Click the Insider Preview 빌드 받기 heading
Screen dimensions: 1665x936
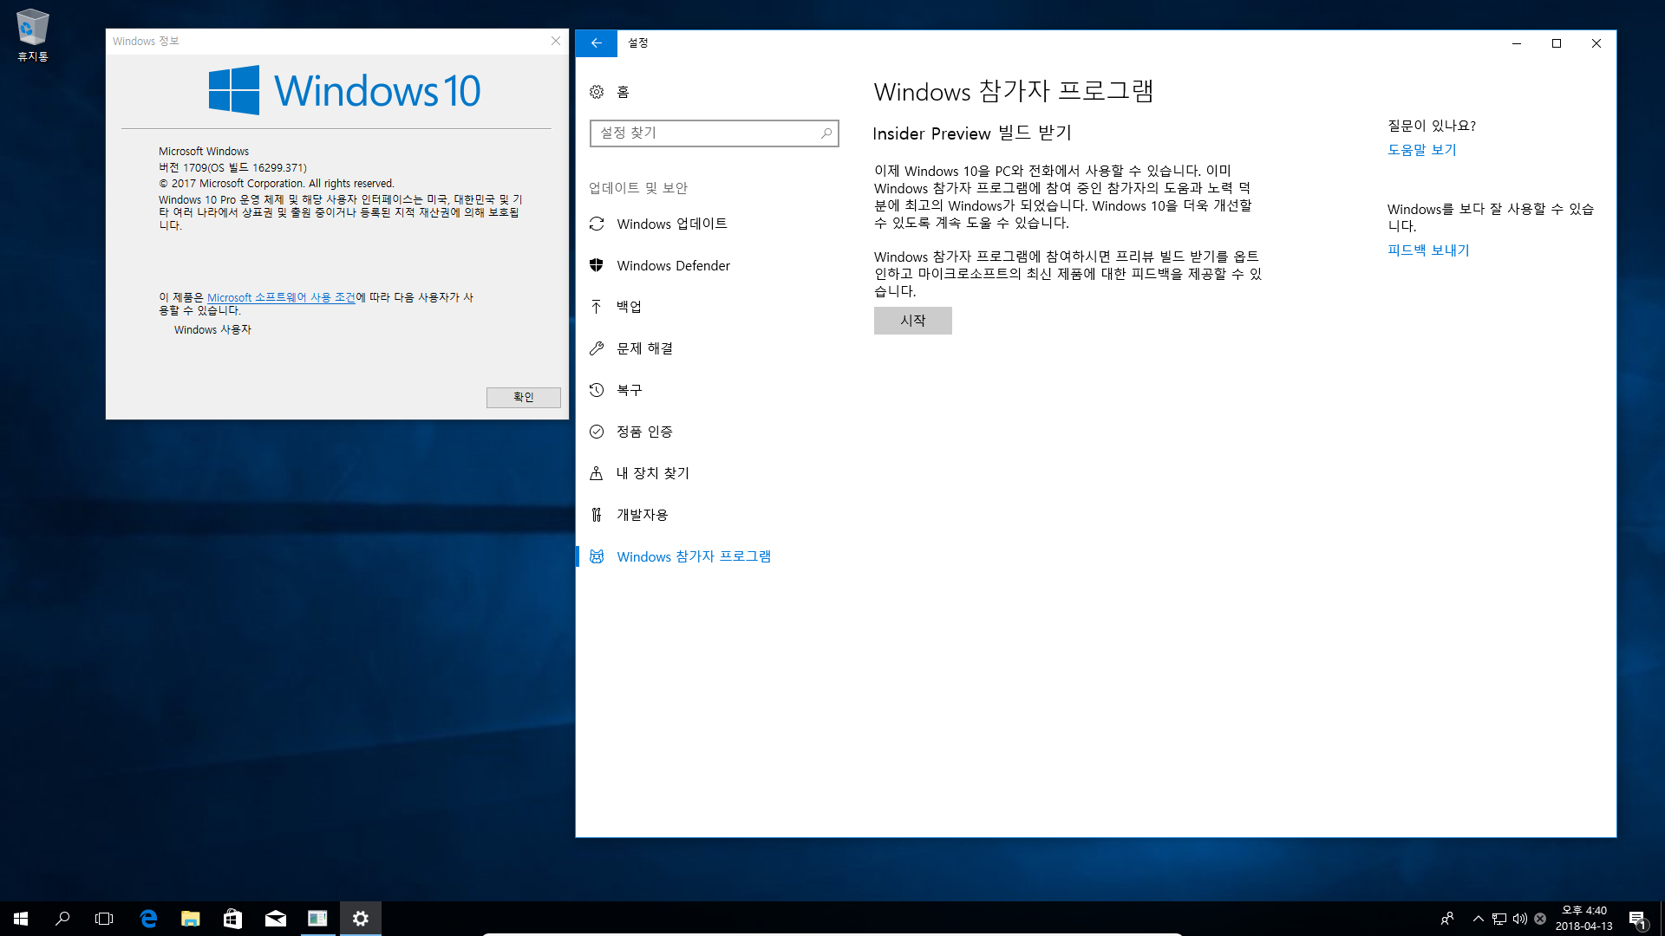tap(972, 133)
